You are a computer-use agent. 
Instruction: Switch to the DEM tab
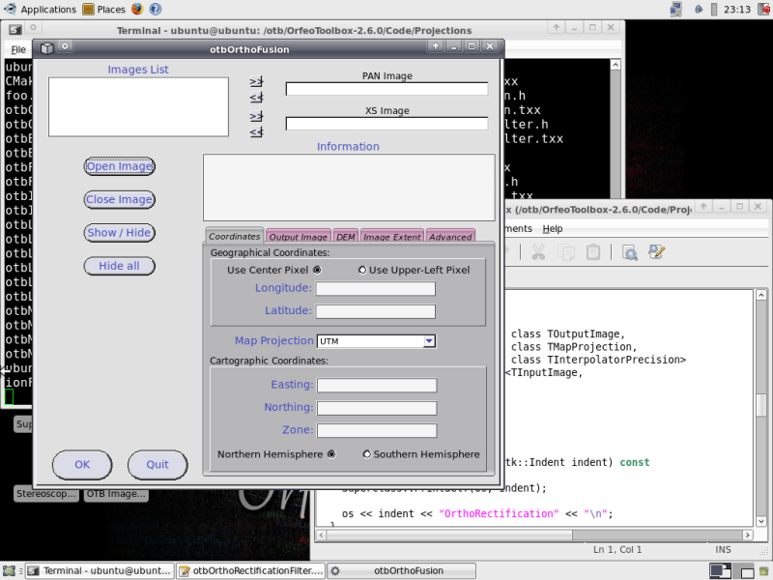346,237
